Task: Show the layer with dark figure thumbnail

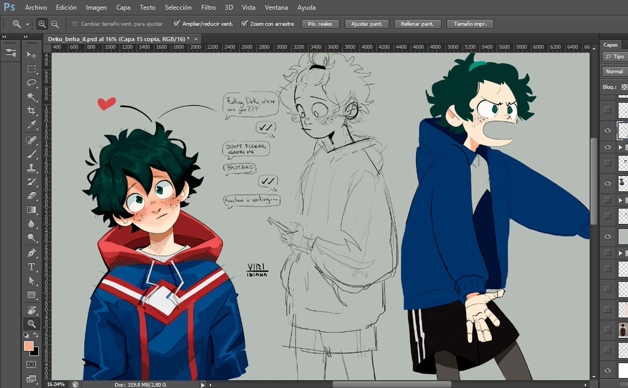Action: pyautogui.click(x=608, y=329)
